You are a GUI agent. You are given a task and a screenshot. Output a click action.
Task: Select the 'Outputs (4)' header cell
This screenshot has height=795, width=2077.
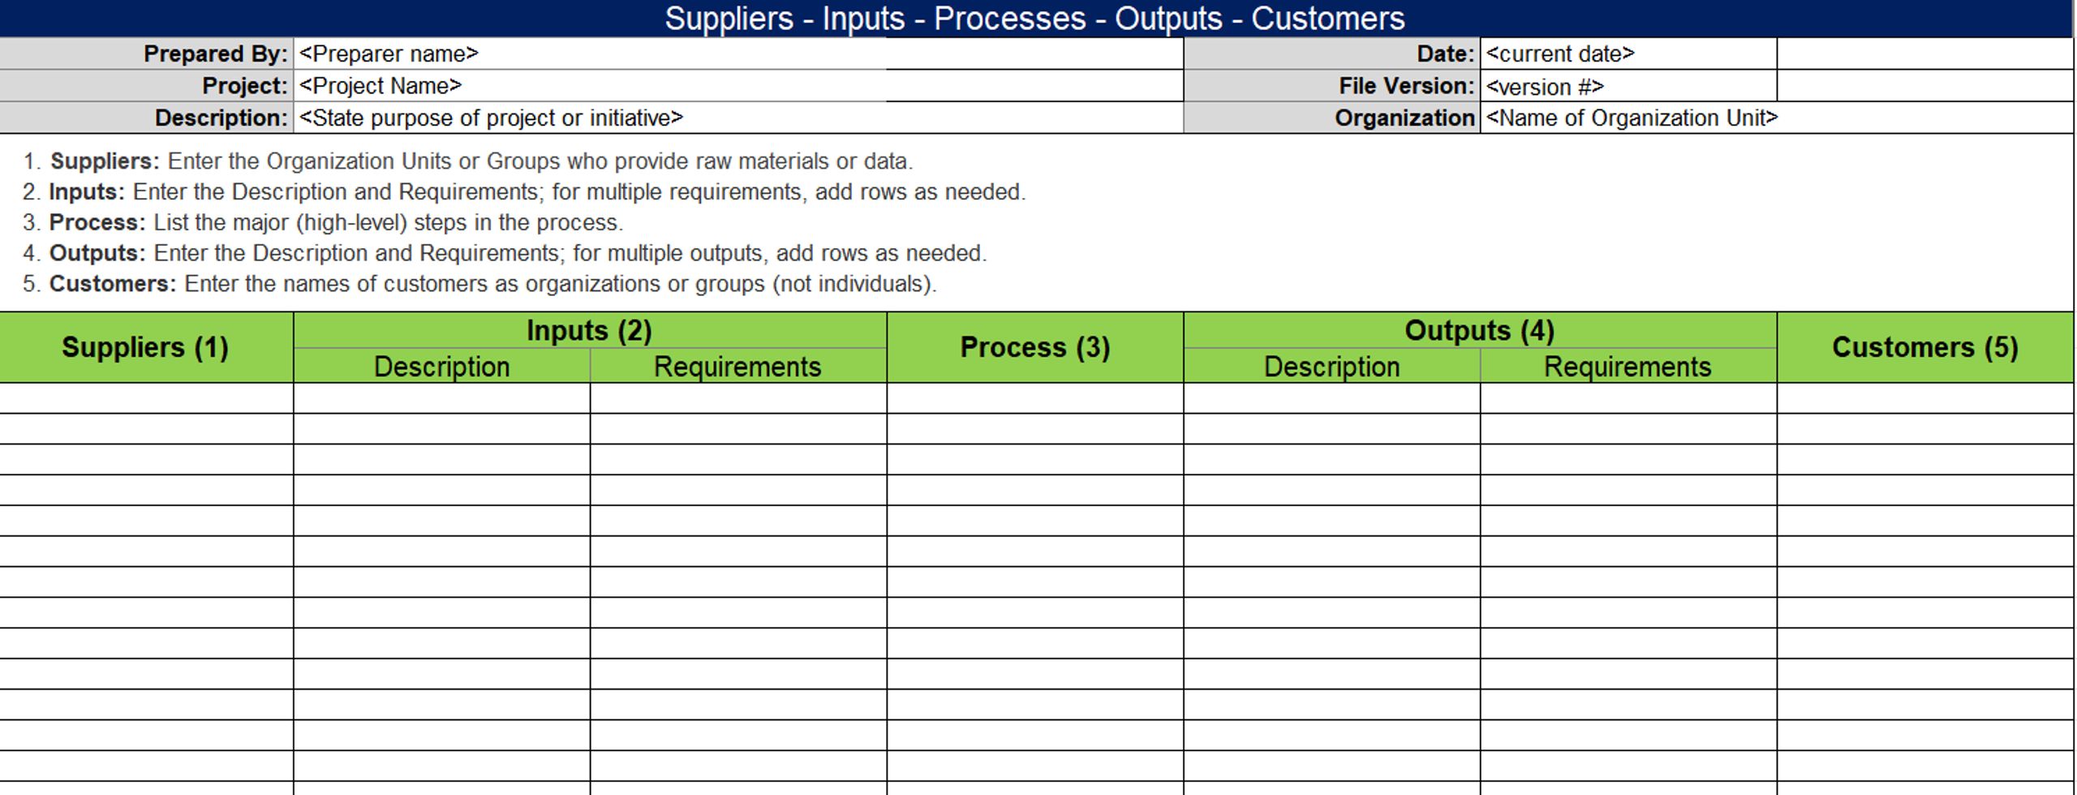(x=1480, y=330)
